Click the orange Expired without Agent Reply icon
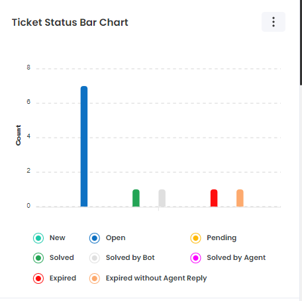 coord(95,279)
